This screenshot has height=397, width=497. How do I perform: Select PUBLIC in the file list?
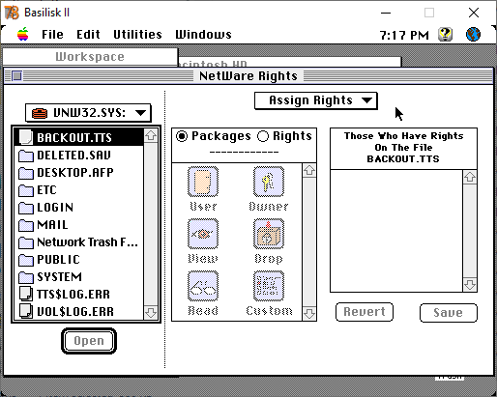(x=58, y=260)
